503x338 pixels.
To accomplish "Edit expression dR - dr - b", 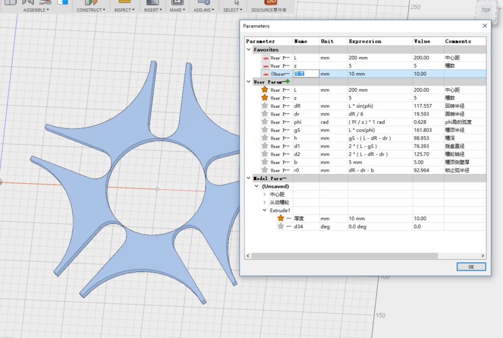I will coord(361,170).
